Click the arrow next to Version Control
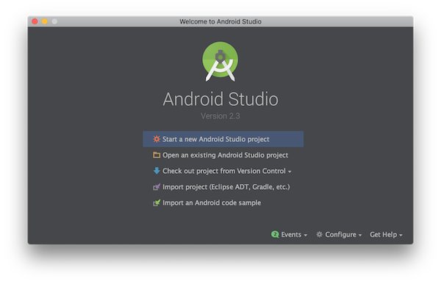The height and width of the screenshot is (284, 441). [290, 171]
